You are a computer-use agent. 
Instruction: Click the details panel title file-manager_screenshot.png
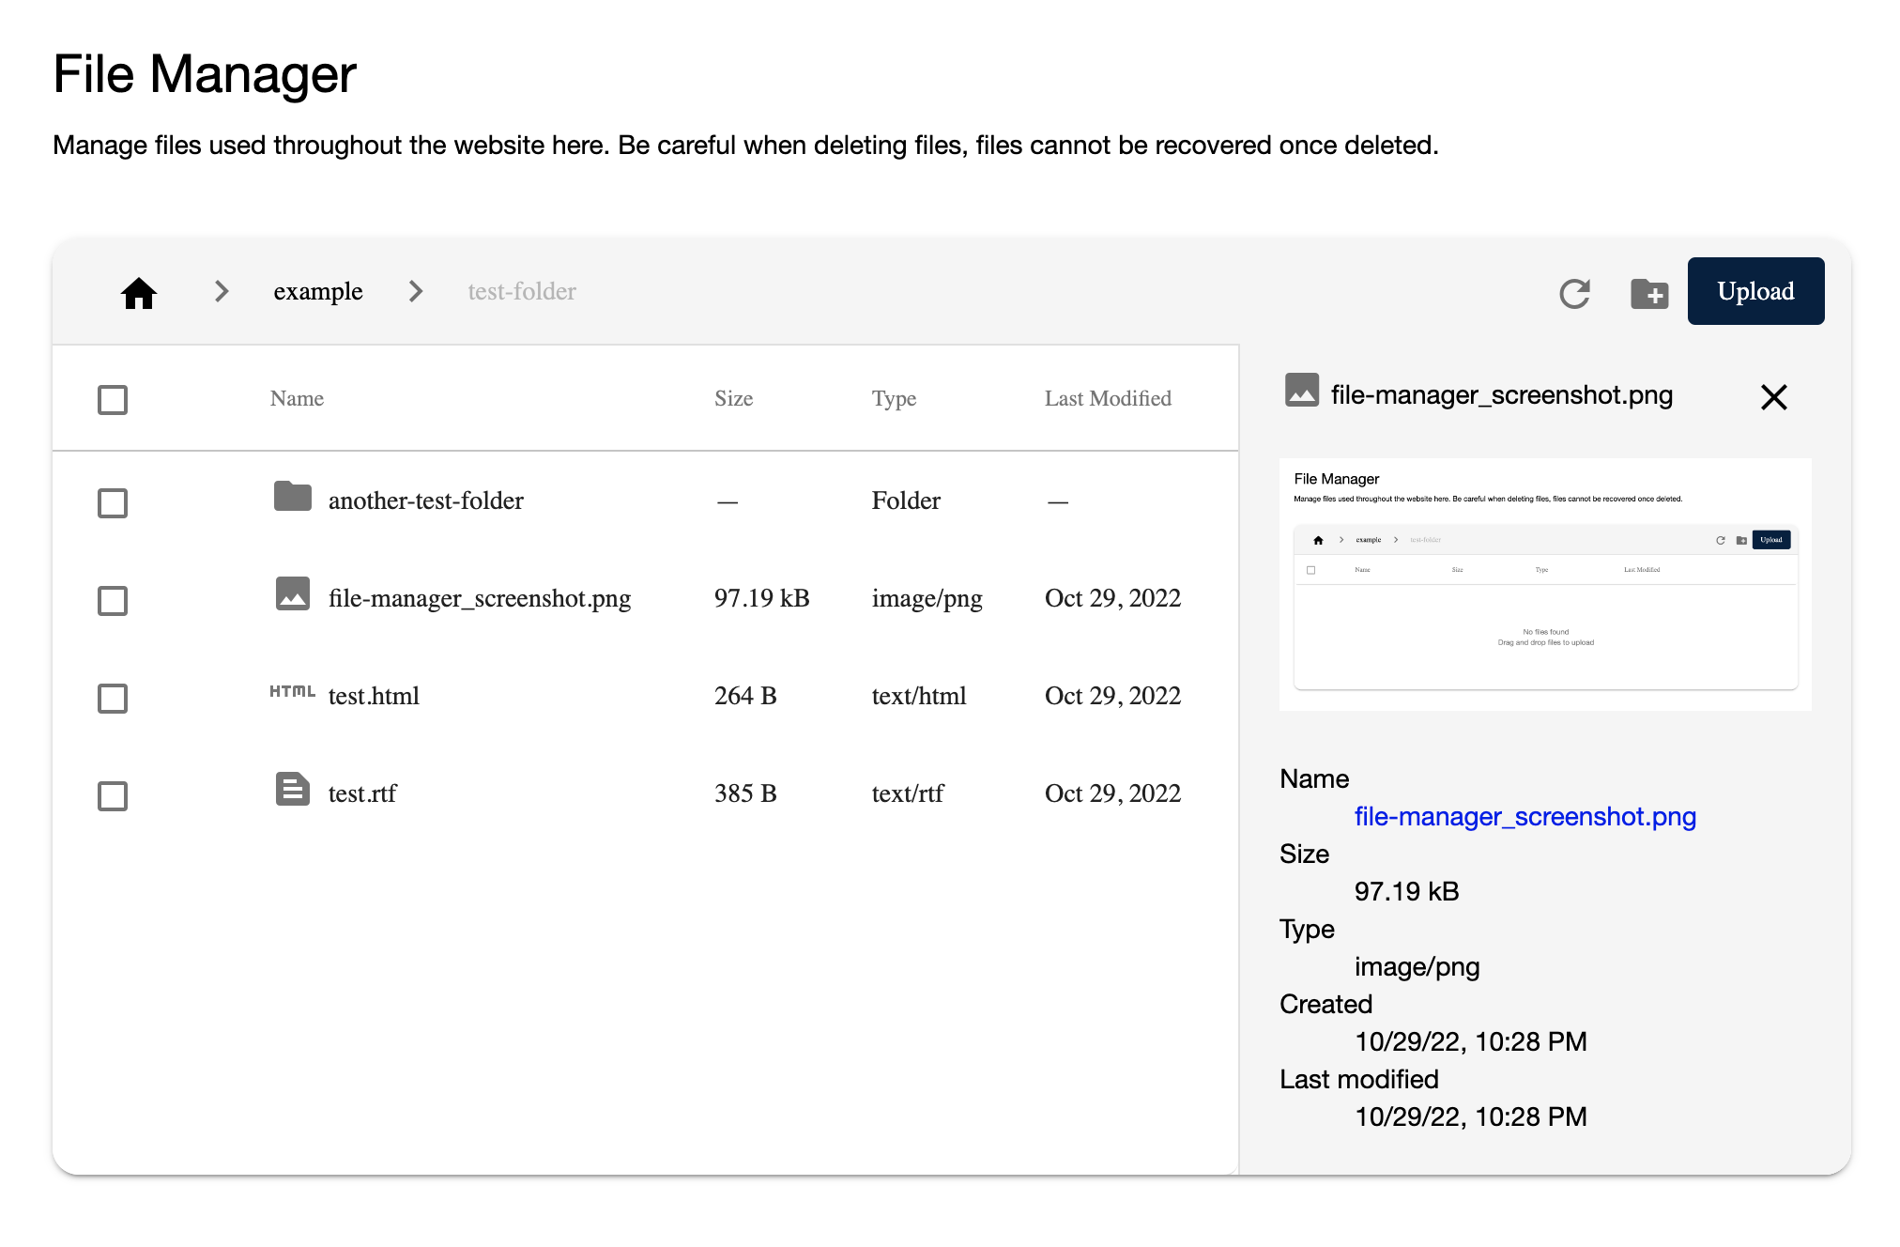click(1502, 395)
